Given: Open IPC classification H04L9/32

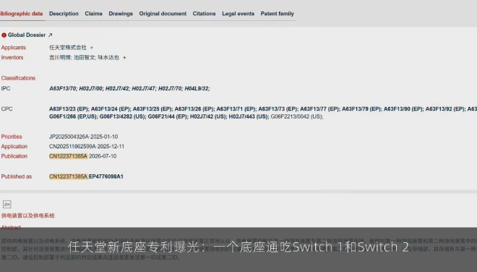Looking at the screenshot, I should point(197,89).
